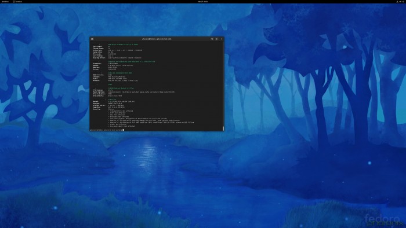Click the terminal vertical scrollbar handle
This screenshot has height=228, width=406.
[x=223, y=128]
